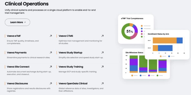Go to the Veeva Payments page link

coord(17,53)
